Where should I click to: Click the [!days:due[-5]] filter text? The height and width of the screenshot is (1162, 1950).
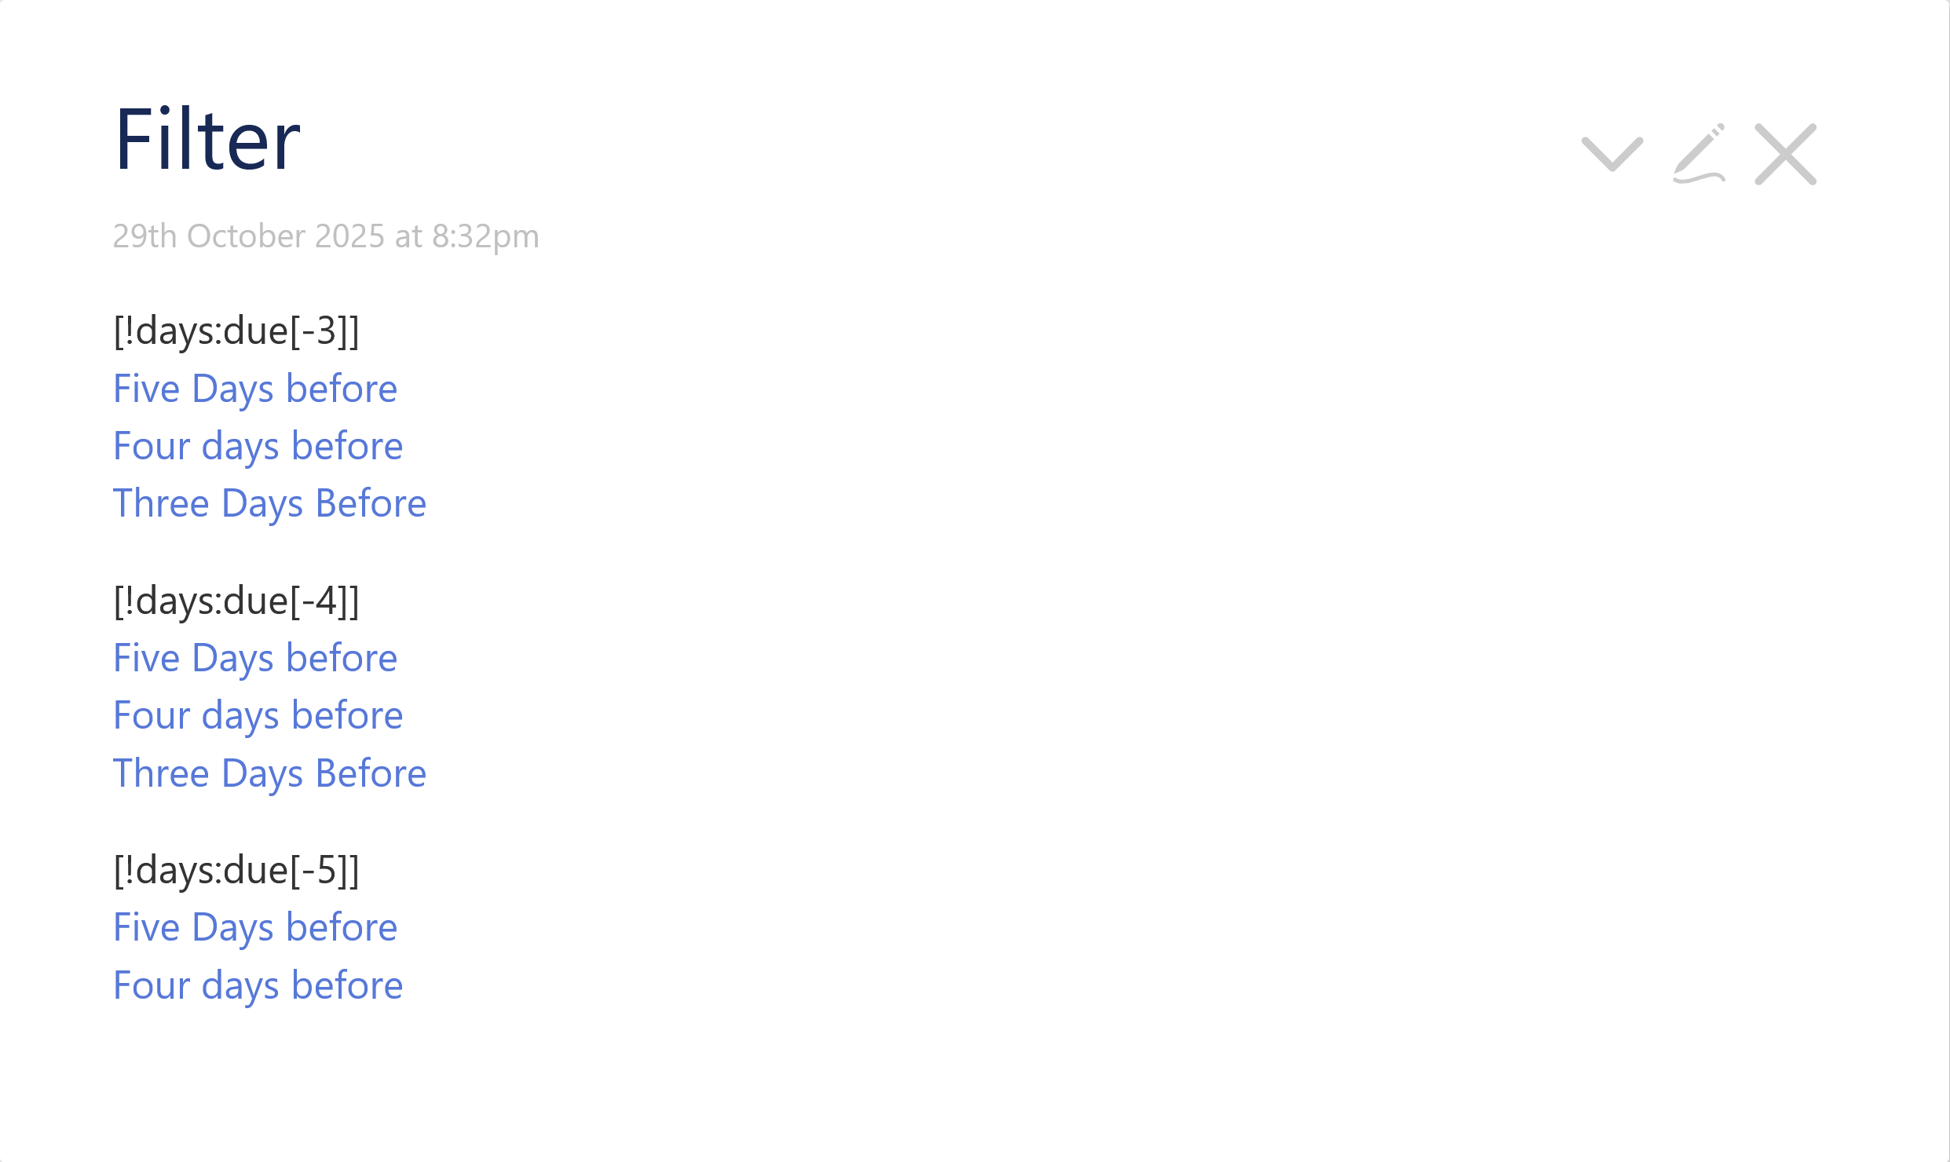pyautogui.click(x=236, y=870)
